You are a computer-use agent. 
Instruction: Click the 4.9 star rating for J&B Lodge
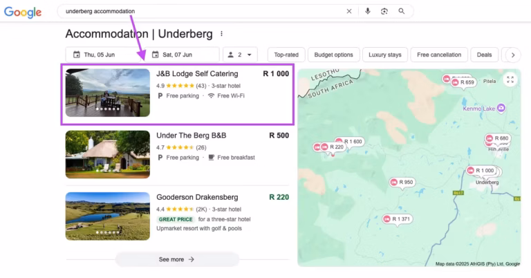(181, 86)
